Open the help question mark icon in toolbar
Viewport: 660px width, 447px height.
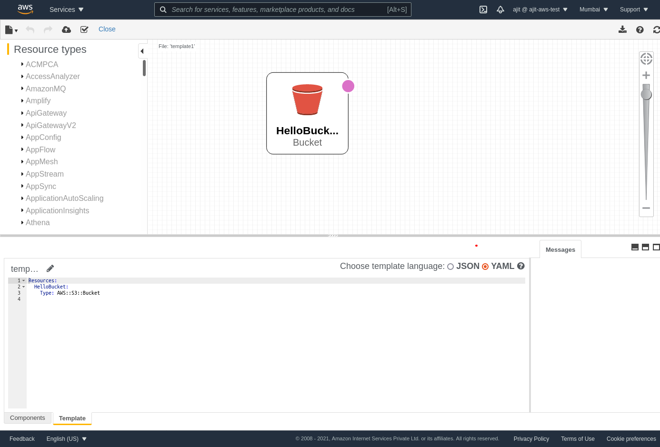pyautogui.click(x=640, y=30)
